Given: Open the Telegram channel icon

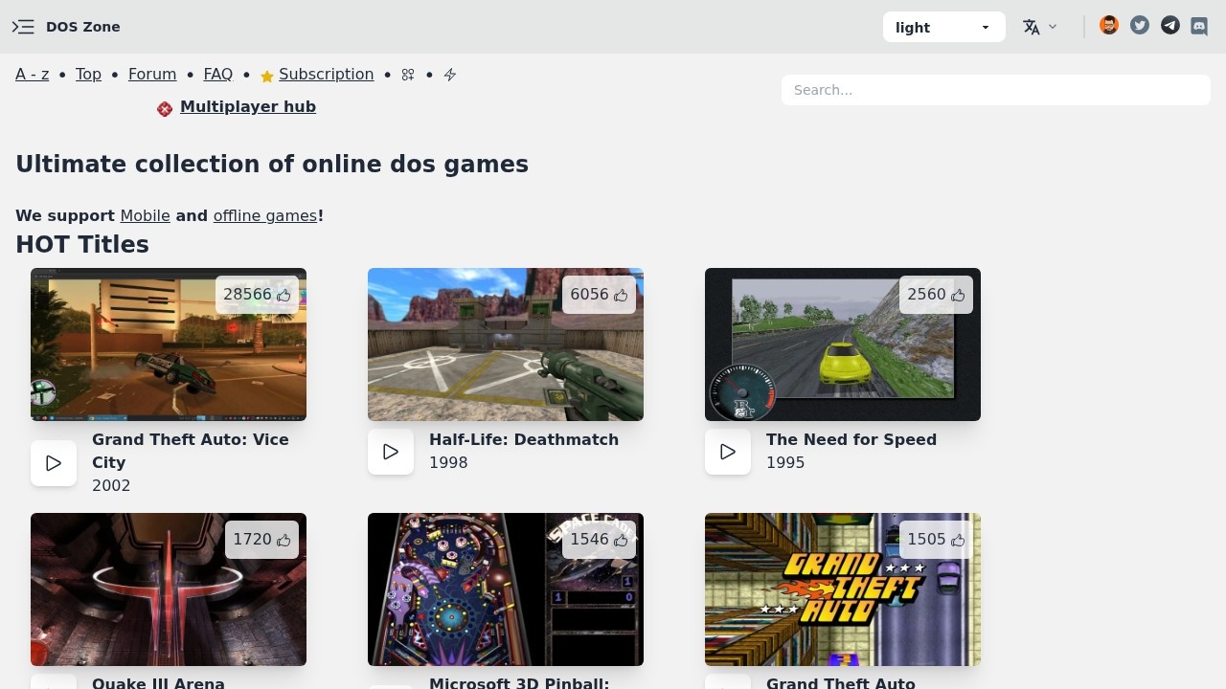Looking at the screenshot, I should 1169,26.
